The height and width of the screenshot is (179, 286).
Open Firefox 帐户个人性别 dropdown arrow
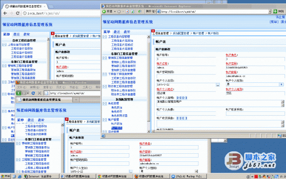(196, 171)
